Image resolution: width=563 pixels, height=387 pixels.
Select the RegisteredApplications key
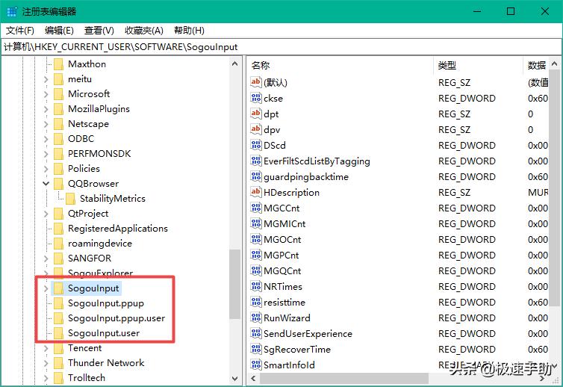pyautogui.click(x=118, y=229)
